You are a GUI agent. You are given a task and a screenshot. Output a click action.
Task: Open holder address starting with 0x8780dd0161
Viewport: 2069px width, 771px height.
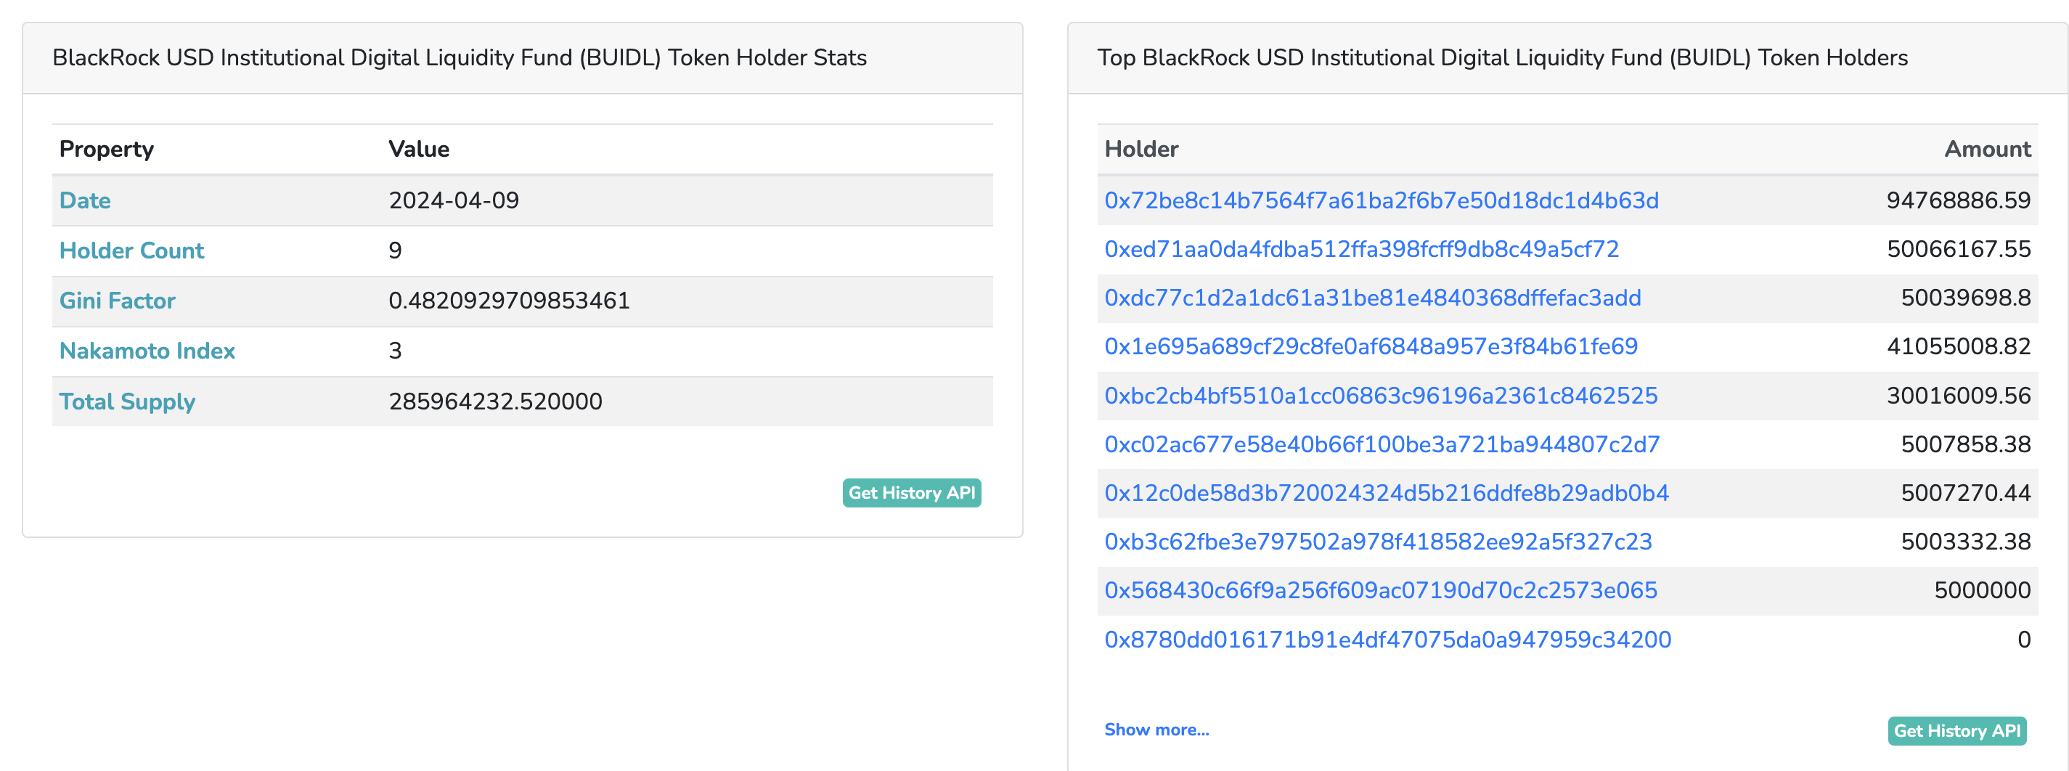1387,640
